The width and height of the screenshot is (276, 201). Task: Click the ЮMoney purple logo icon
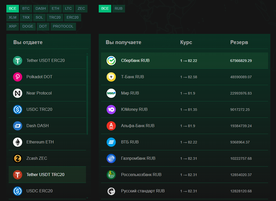point(111,110)
